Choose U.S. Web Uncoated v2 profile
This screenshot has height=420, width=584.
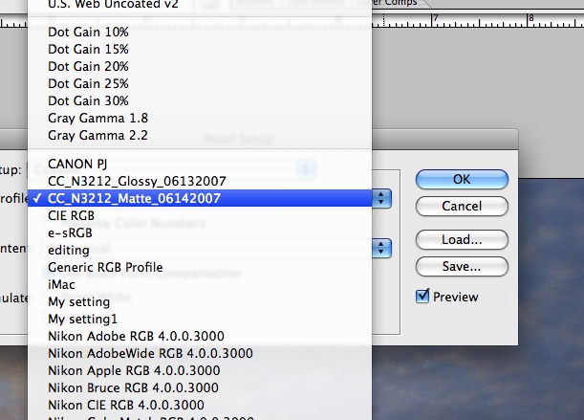(x=200, y=5)
